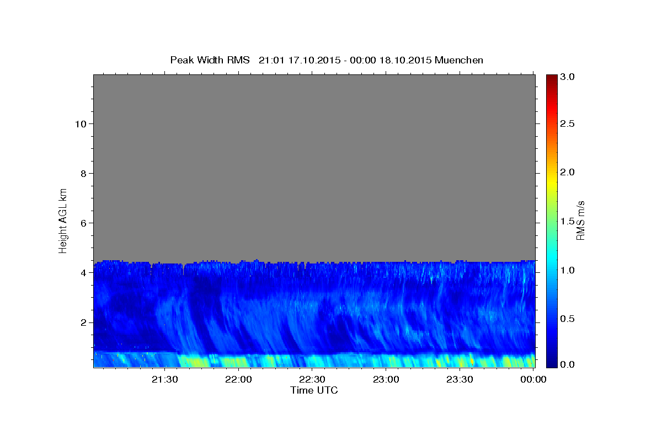Click the colorbar value 3.0
Viewport: 662px width, 441px height.
[x=567, y=77]
